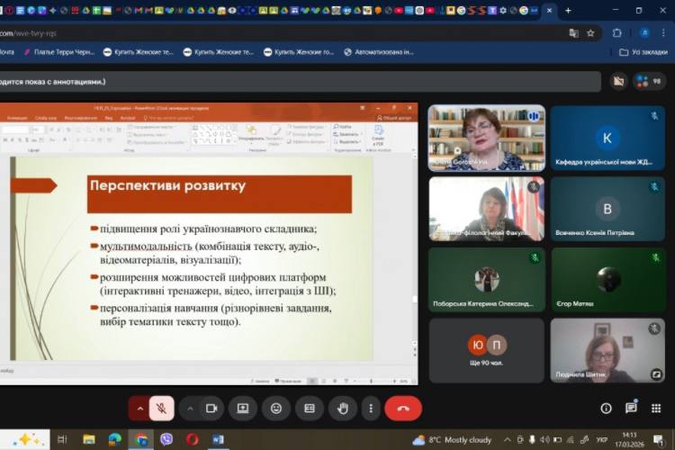The image size is (675, 450).
Task: Click the 'Ще 90 чол.' participants tile
Action: [x=486, y=350]
